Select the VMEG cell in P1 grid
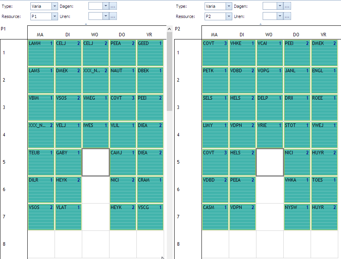The width and height of the screenshot is (341, 259). (x=96, y=107)
